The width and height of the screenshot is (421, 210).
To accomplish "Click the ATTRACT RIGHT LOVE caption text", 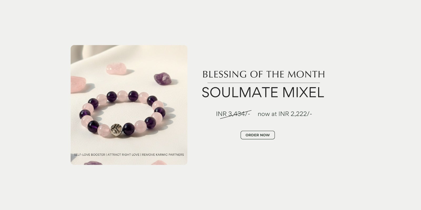I will click(123, 155).
